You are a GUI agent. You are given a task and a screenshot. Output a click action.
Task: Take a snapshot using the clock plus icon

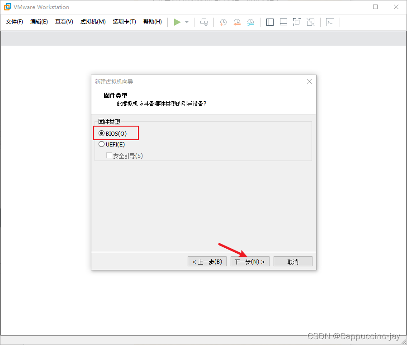(x=223, y=22)
